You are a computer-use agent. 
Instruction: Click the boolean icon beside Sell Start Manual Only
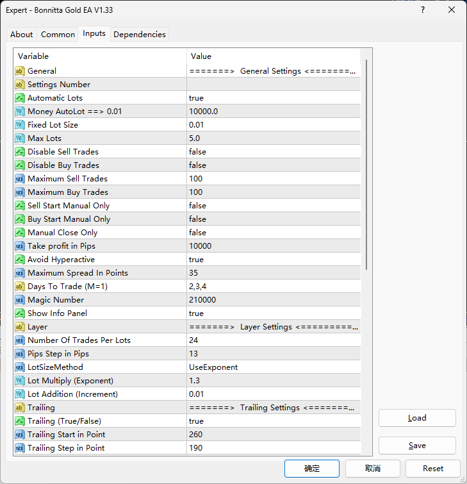coord(20,206)
